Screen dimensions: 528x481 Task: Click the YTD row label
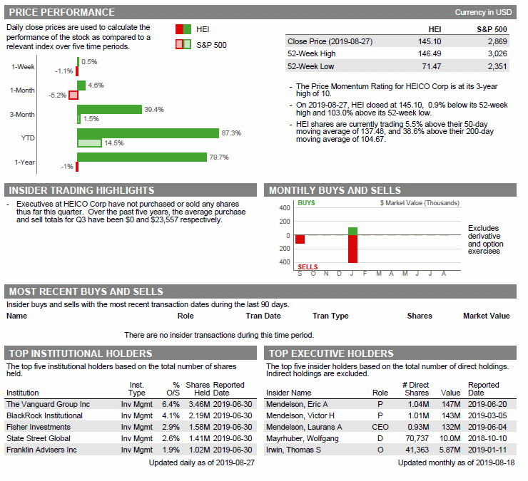pyautogui.click(x=28, y=138)
